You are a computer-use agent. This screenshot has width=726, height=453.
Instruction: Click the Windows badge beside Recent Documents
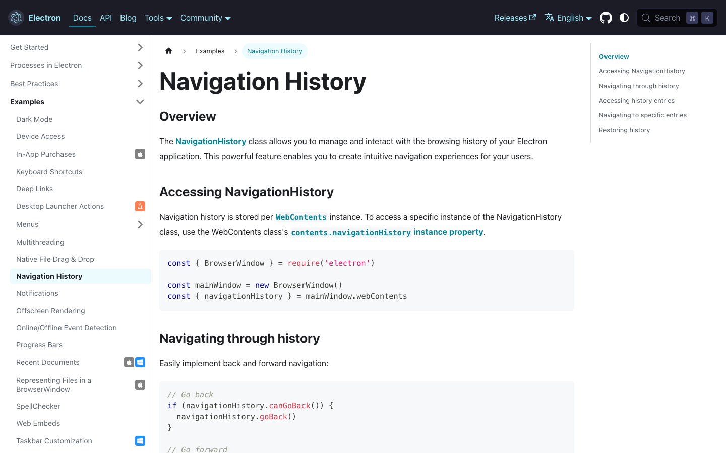click(140, 362)
